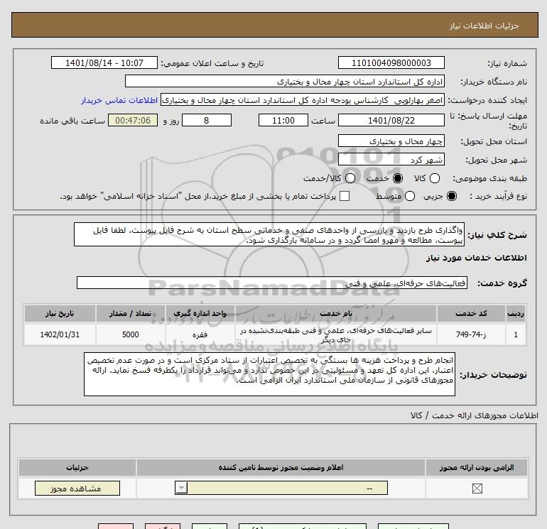Click the ردیف column header
This screenshot has height=529, width=547.
(516, 313)
